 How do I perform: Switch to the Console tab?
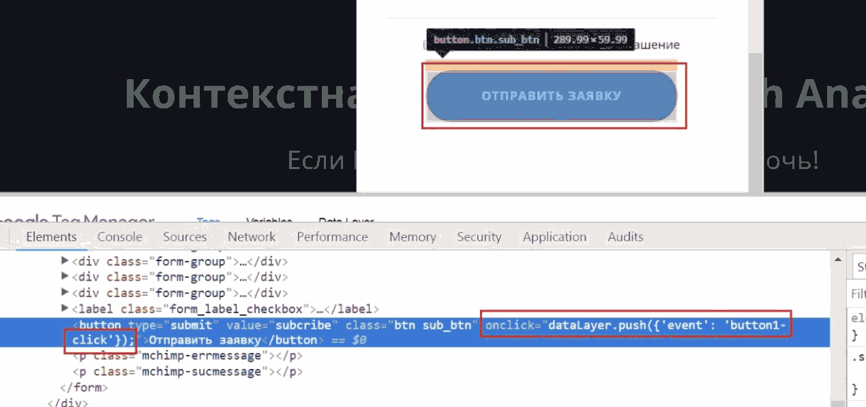coord(119,237)
